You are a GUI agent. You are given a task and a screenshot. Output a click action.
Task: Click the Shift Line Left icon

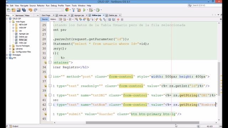pyautogui.click(x=109, y=19)
